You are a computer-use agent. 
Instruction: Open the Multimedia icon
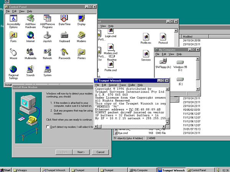(30, 54)
